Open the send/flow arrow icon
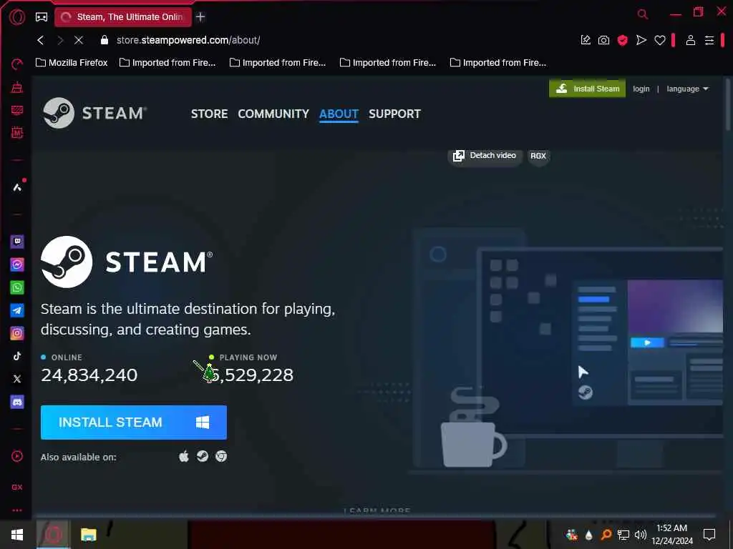The height and width of the screenshot is (549, 733). [x=641, y=40]
